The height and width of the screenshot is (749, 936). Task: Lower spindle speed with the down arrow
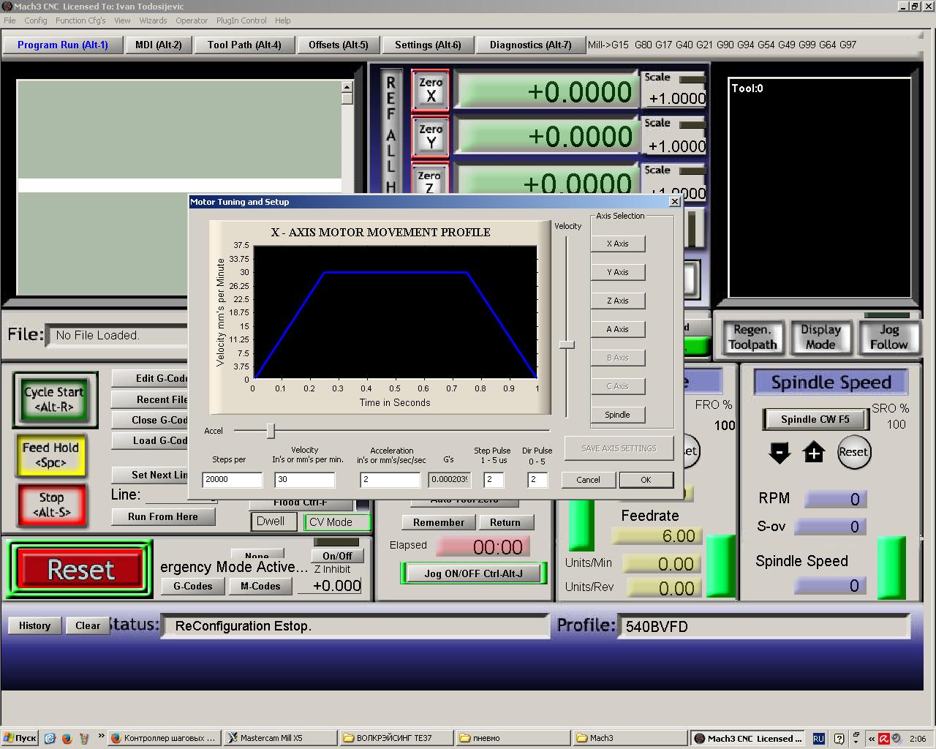click(780, 453)
